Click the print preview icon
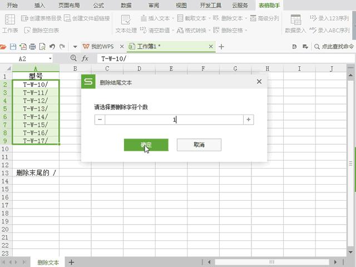The height and width of the screenshot is (267, 356). pyautogui.click(x=42, y=47)
